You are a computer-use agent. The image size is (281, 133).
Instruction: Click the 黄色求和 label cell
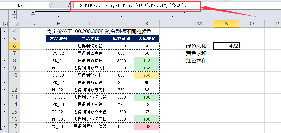pos(199,53)
